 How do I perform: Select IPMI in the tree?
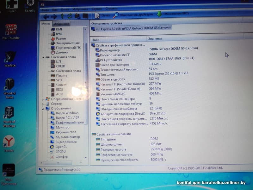pos(57,34)
